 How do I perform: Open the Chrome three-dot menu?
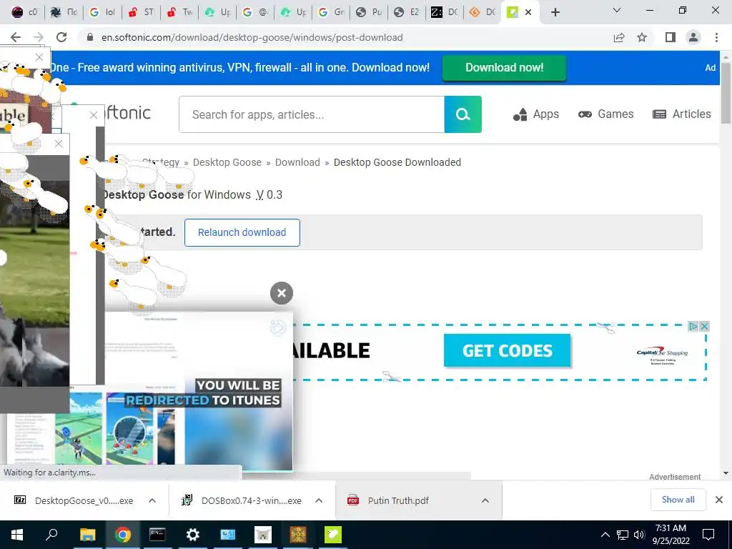pos(716,37)
